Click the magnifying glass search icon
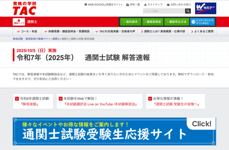Screen dimensions: 229x150 pos(188,11)
